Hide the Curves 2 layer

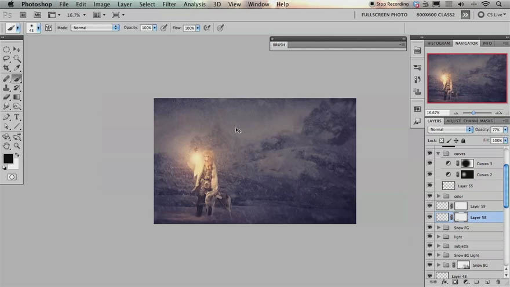(x=429, y=174)
